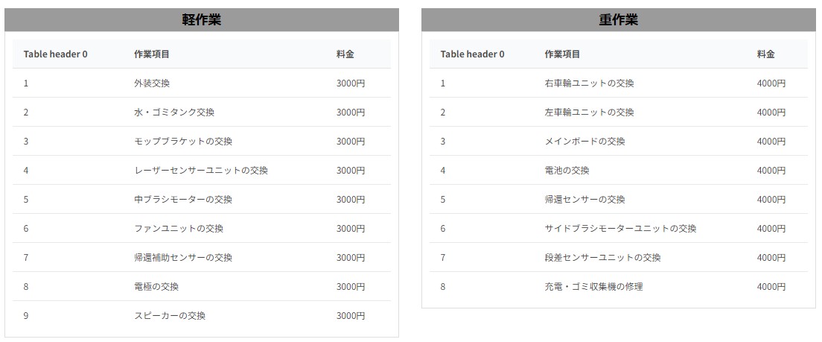Select the 電池の交換 row

(x=567, y=171)
